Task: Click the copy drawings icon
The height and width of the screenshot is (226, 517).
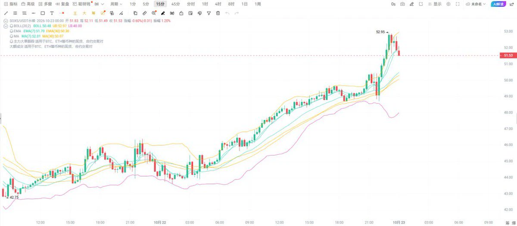Action: pyautogui.click(x=135, y=13)
